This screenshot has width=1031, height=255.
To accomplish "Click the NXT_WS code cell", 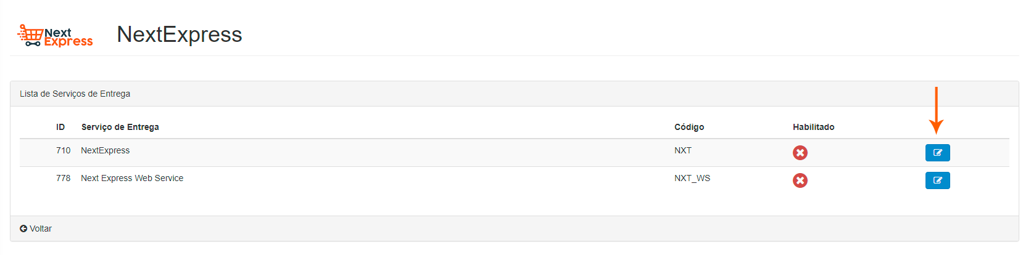I will (x=692, y=178).
